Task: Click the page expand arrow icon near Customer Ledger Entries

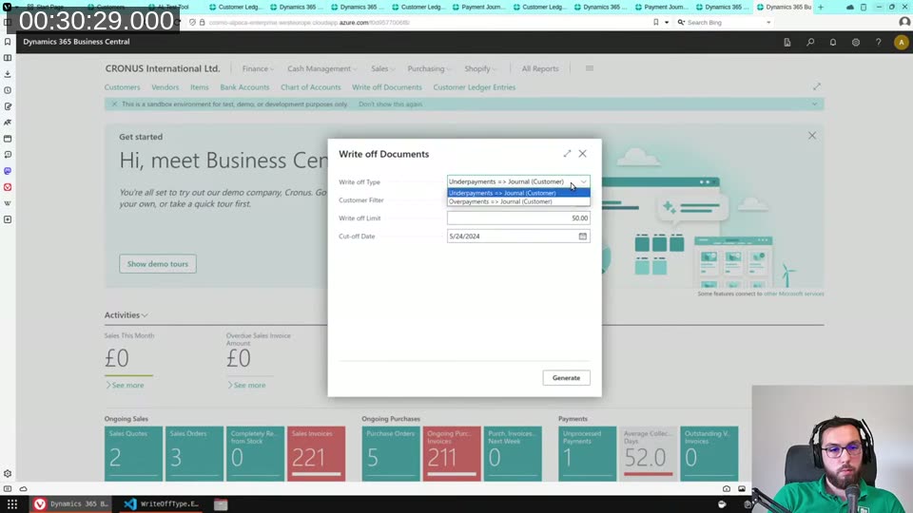Action: pos(817,86)
